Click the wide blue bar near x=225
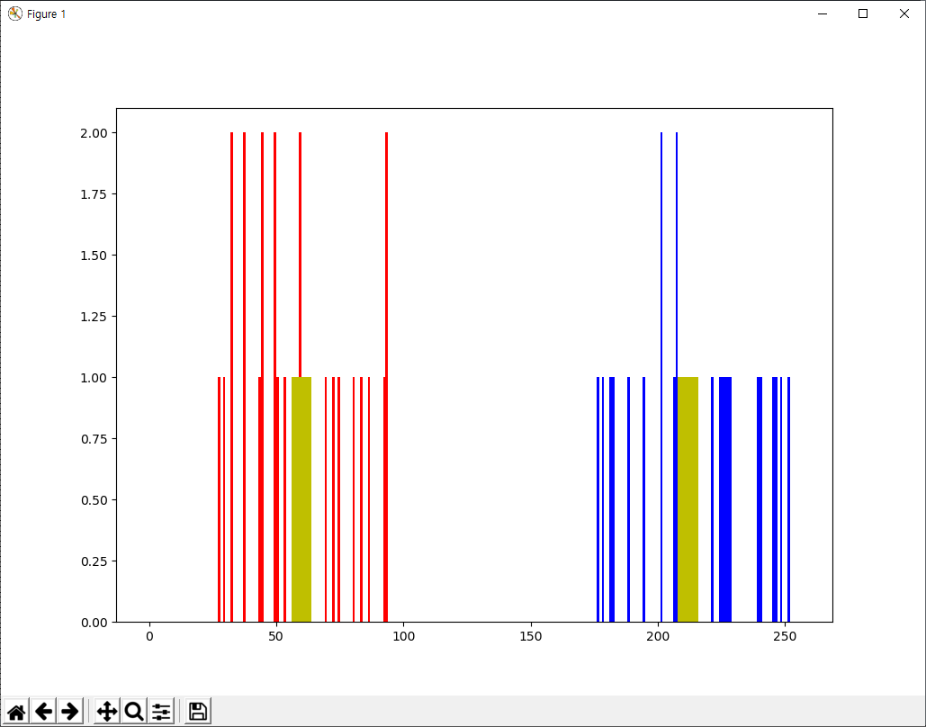The image size is (926, 727). 725,499
